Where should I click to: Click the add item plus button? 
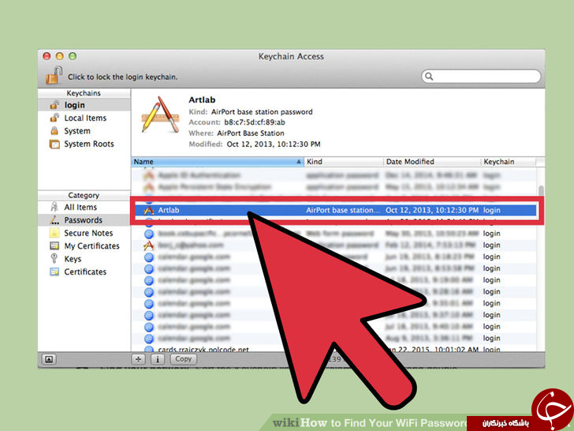point(139,359)
